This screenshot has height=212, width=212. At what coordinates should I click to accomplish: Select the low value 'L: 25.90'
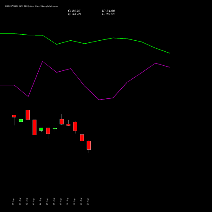[x=108, y=14]
